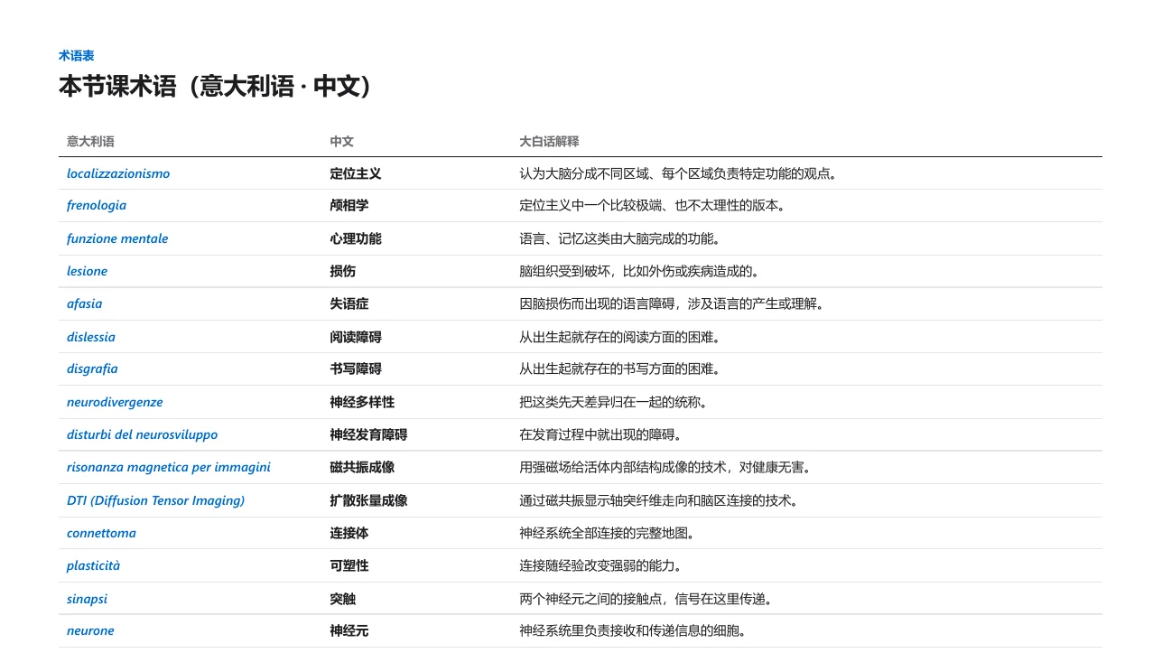Select the term 'afasia'
Screen dimensions: 1162x653
[x=85, y=303]
